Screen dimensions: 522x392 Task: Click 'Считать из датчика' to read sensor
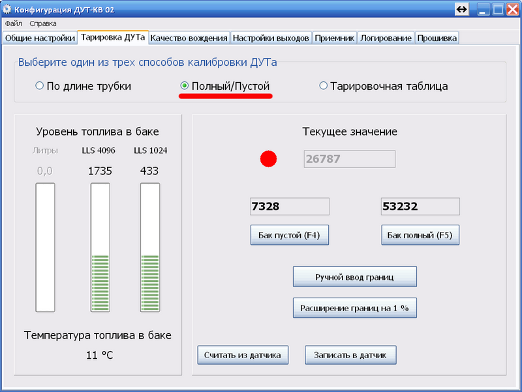(243, 355)
